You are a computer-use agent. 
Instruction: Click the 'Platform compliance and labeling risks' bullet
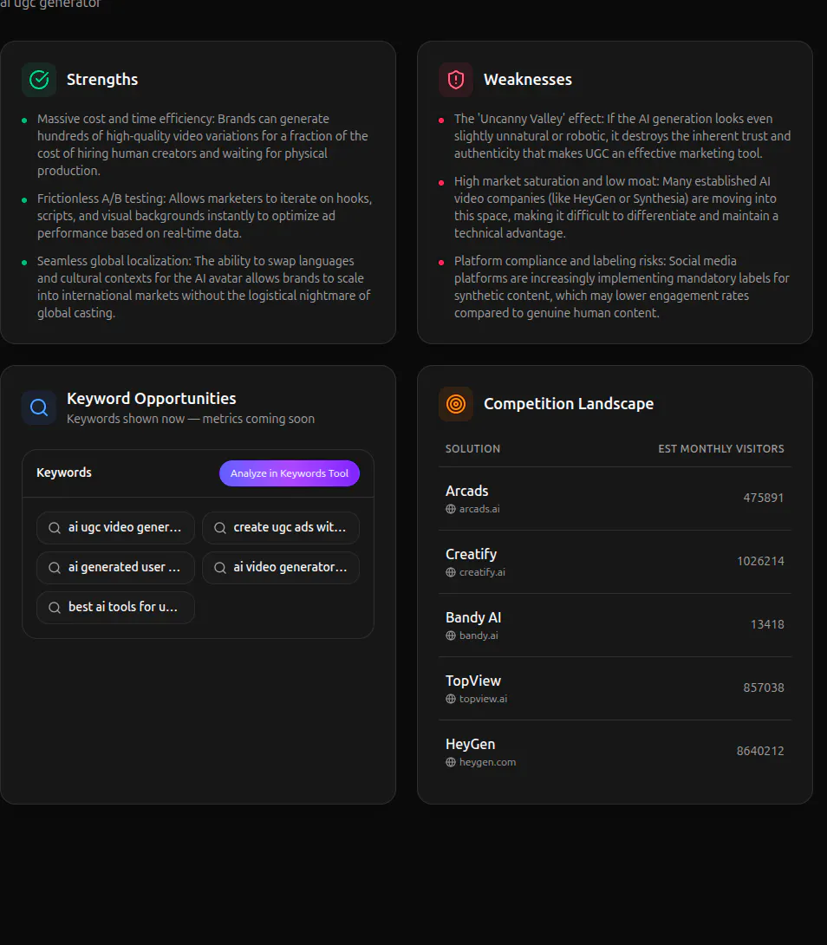[622, 287]
